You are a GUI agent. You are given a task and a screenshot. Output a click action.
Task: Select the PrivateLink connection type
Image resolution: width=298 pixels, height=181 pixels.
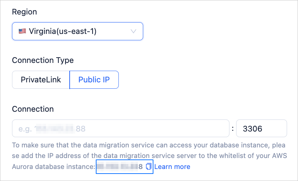(41, 80)
